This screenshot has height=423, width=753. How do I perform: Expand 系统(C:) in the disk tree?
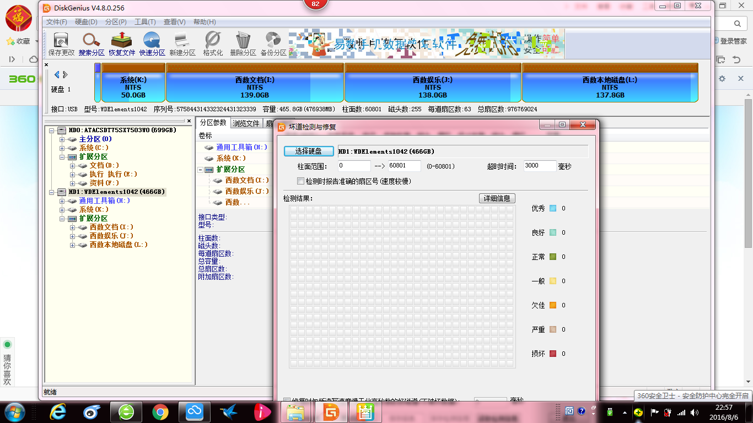[62, 148]
